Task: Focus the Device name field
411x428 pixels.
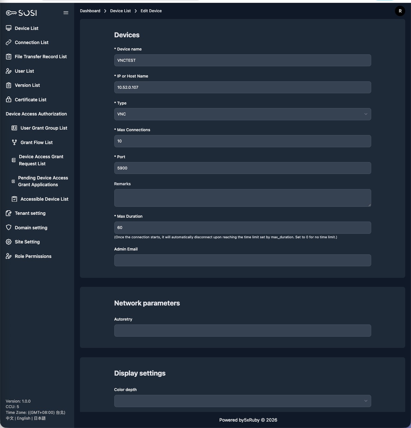Action: tap(243, 60)
